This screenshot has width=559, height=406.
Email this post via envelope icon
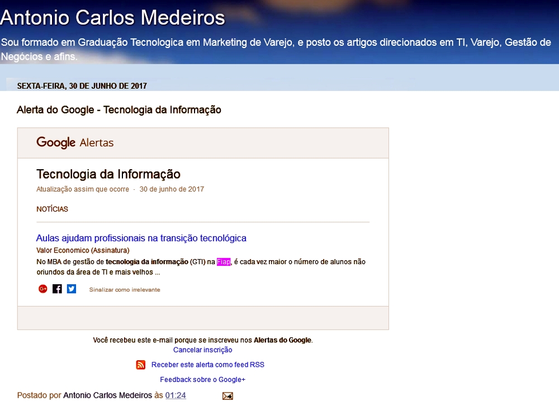pos(228,396)
